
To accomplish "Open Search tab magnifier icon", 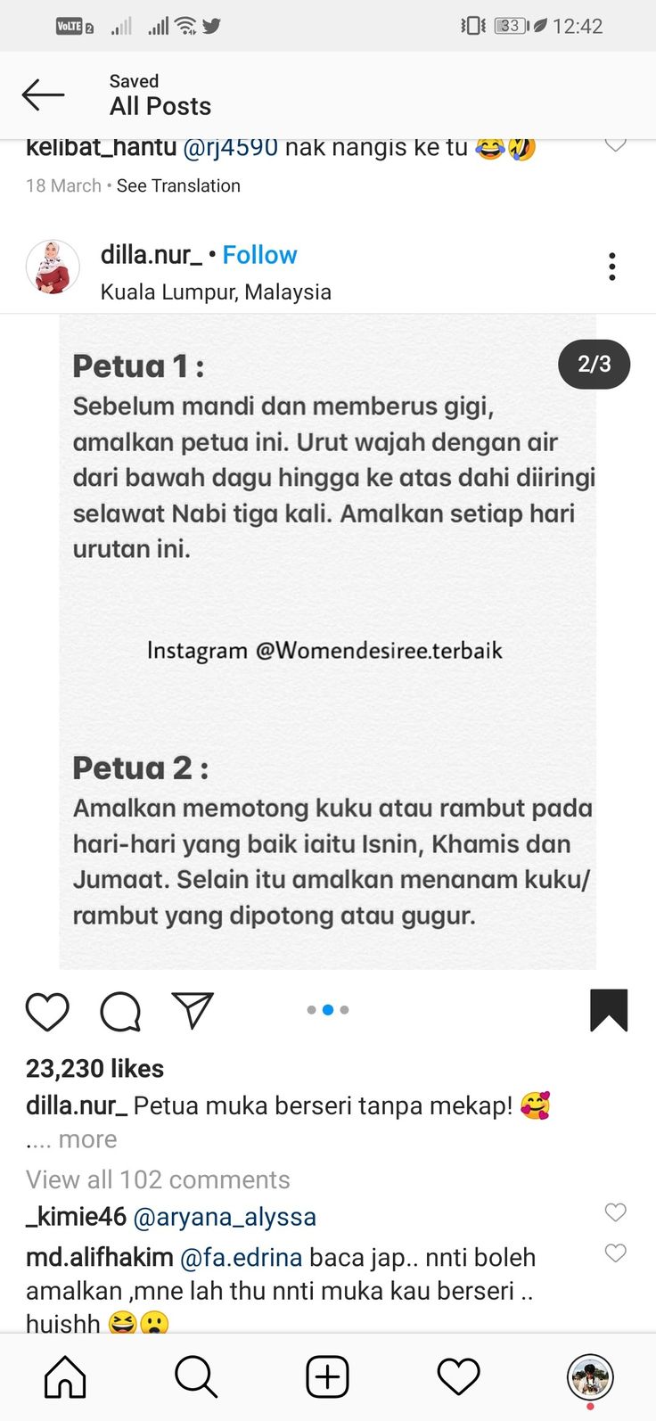I will point(196,1377).
